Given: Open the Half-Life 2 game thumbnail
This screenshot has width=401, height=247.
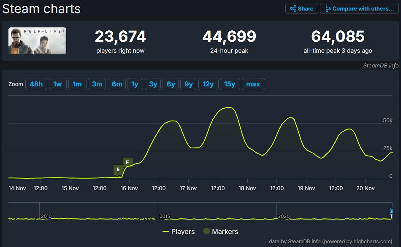Looking at the screenshot, I should (38, 41).
